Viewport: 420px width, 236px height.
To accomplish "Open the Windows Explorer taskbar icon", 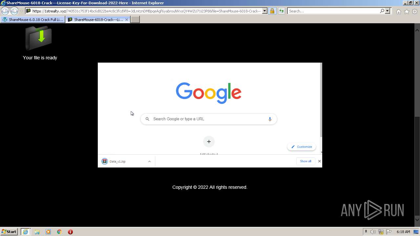I will [37, 232].
